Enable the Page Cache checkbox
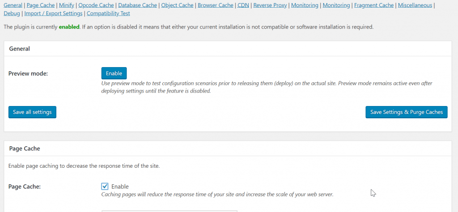Screen dimensions: 458x212 point(105,187)
